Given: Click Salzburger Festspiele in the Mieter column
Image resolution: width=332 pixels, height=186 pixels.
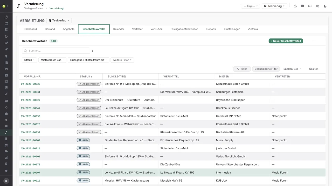Looking at the screenshot, I should (x=230, y=92).
